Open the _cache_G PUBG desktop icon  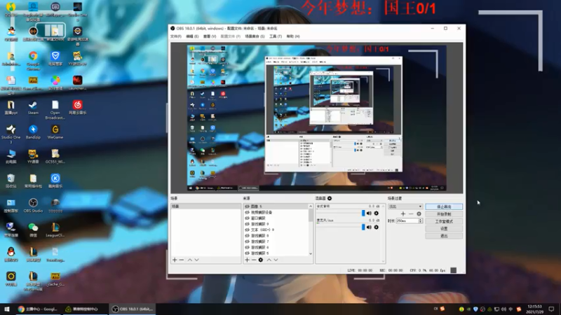[x=55, y=279]
